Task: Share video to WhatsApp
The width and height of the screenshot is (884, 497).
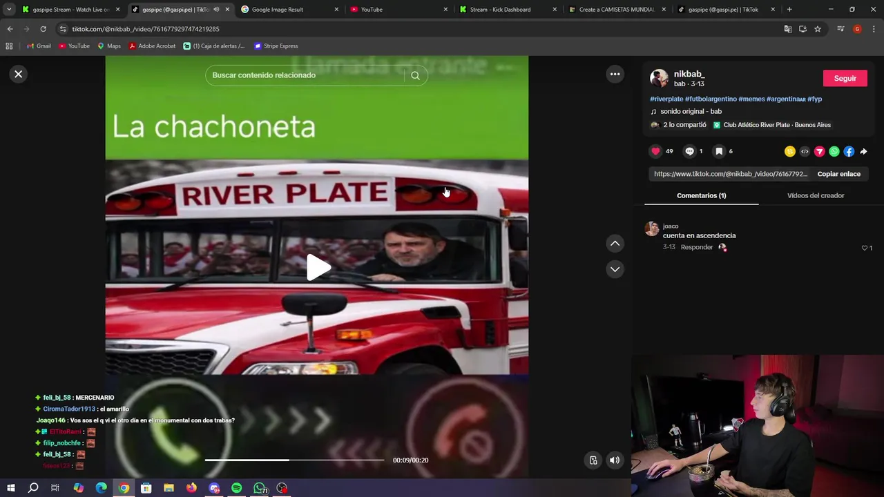Action: [834, 151]
